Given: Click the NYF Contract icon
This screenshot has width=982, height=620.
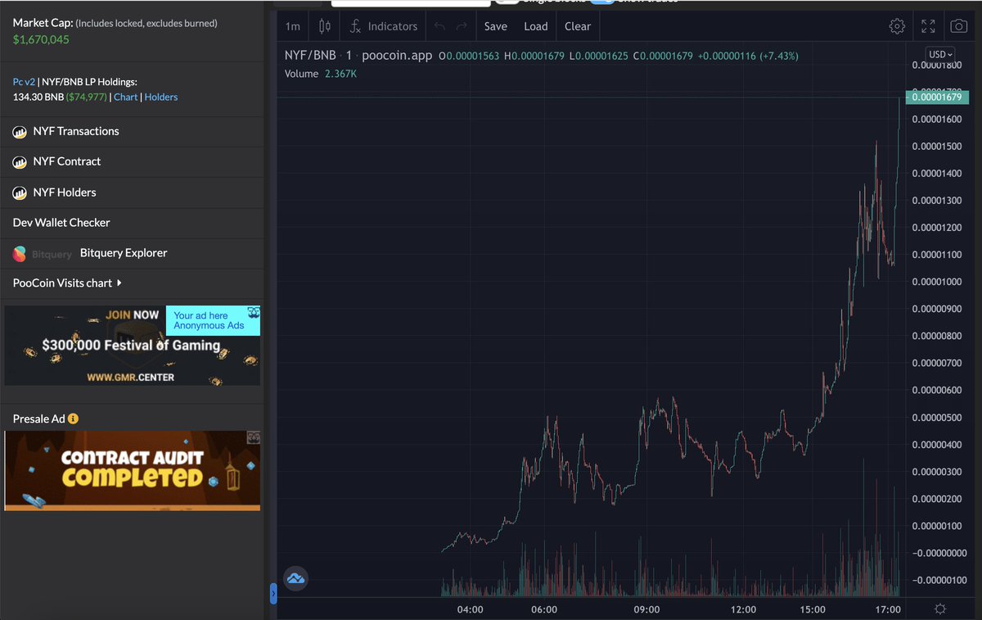Looking at the screenshot, I should 20,162.
